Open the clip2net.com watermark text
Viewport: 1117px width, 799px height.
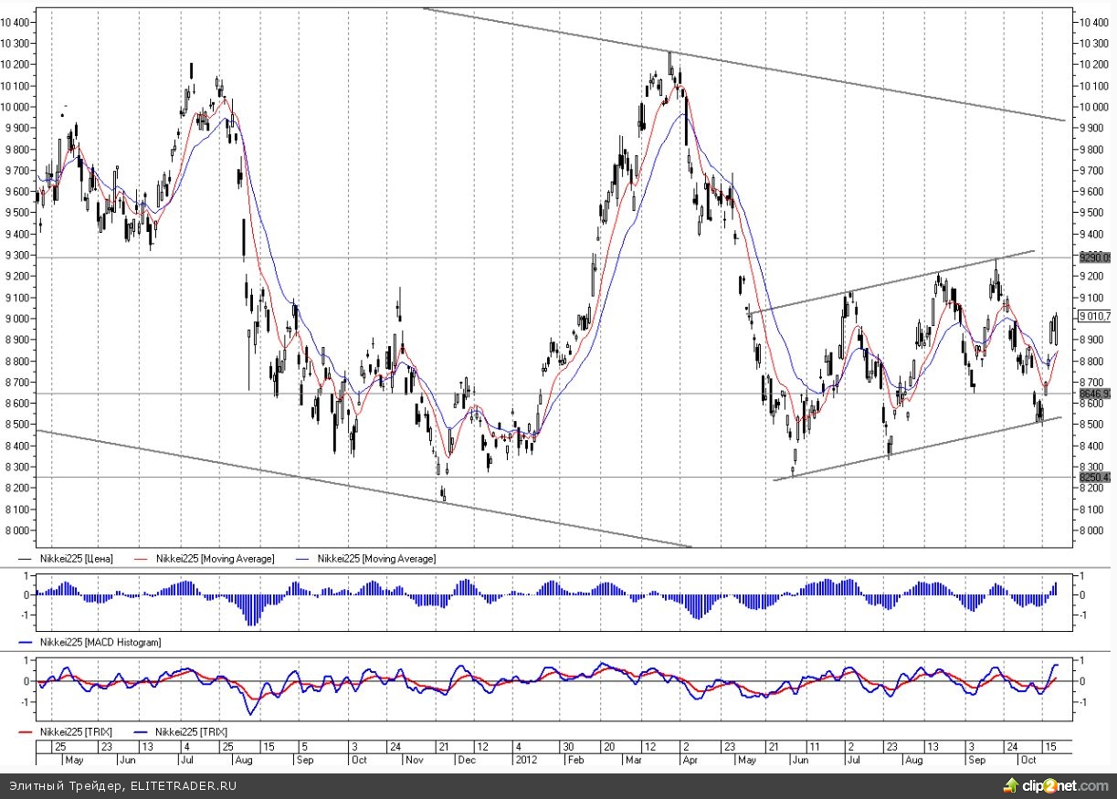(x=1061, y=785)
